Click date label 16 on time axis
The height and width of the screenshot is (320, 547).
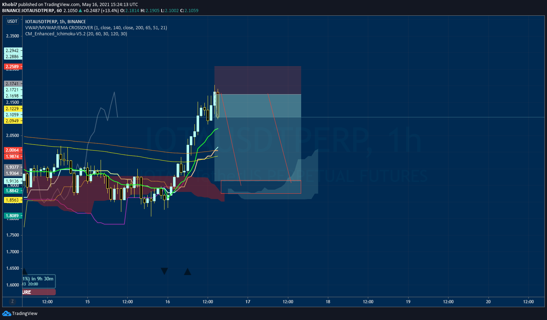click(x=168, y=302)
